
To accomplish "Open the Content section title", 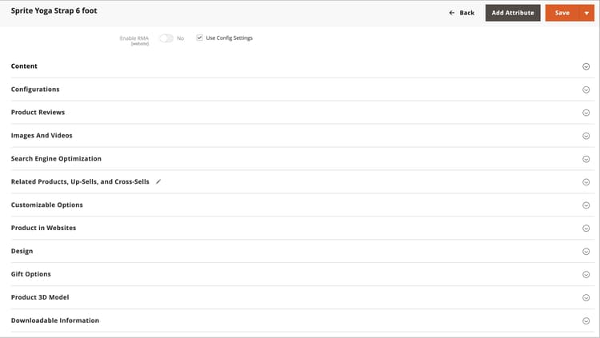I will point(24,66).
